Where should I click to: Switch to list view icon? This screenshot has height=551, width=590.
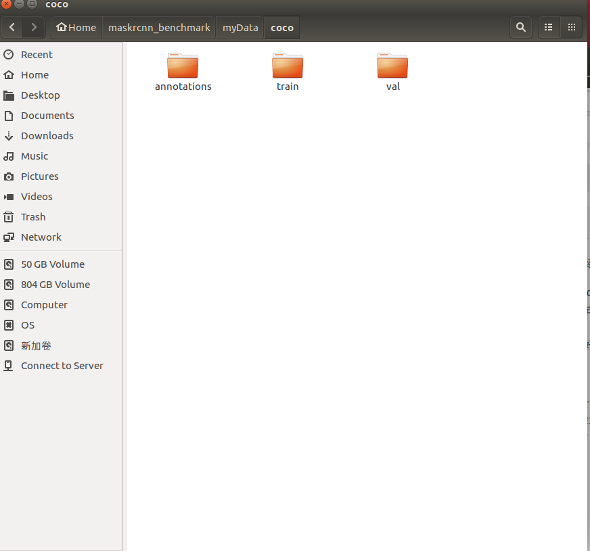(549, 27)
